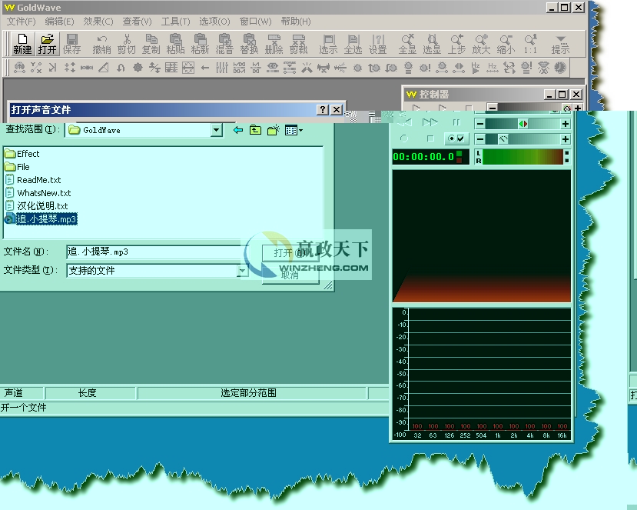Click the equalizer sliders effect icon
The image size is (637, 510).
point(222,68)
